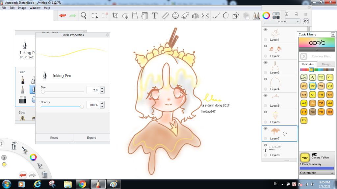Enable the French Curve guide

pyautogui.click(x=185, y=15)
